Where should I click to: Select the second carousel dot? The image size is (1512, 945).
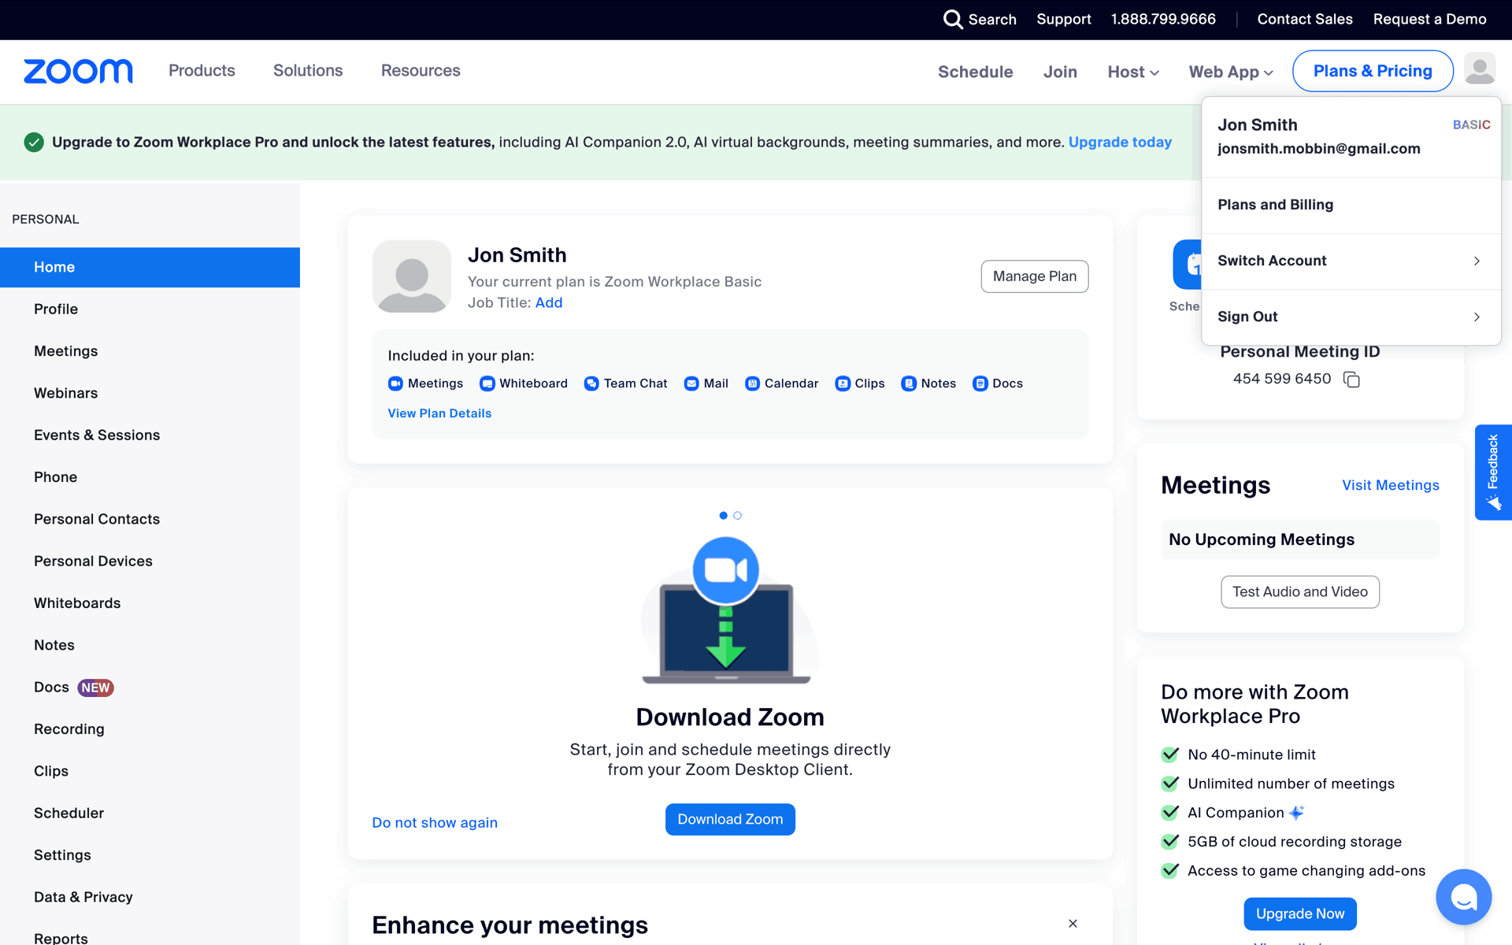tap(737, 516)
